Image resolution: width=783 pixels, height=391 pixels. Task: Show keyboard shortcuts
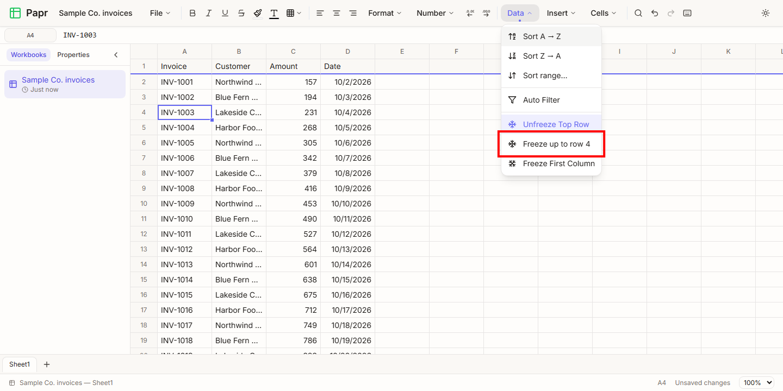pos(687,13)
